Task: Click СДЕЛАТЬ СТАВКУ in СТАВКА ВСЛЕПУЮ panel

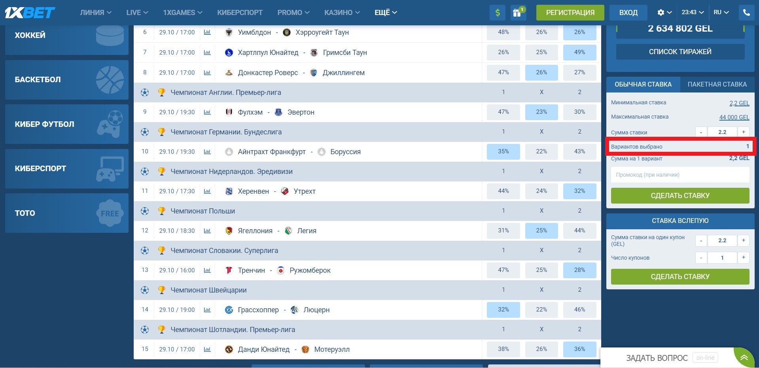Action: [680, 277]
